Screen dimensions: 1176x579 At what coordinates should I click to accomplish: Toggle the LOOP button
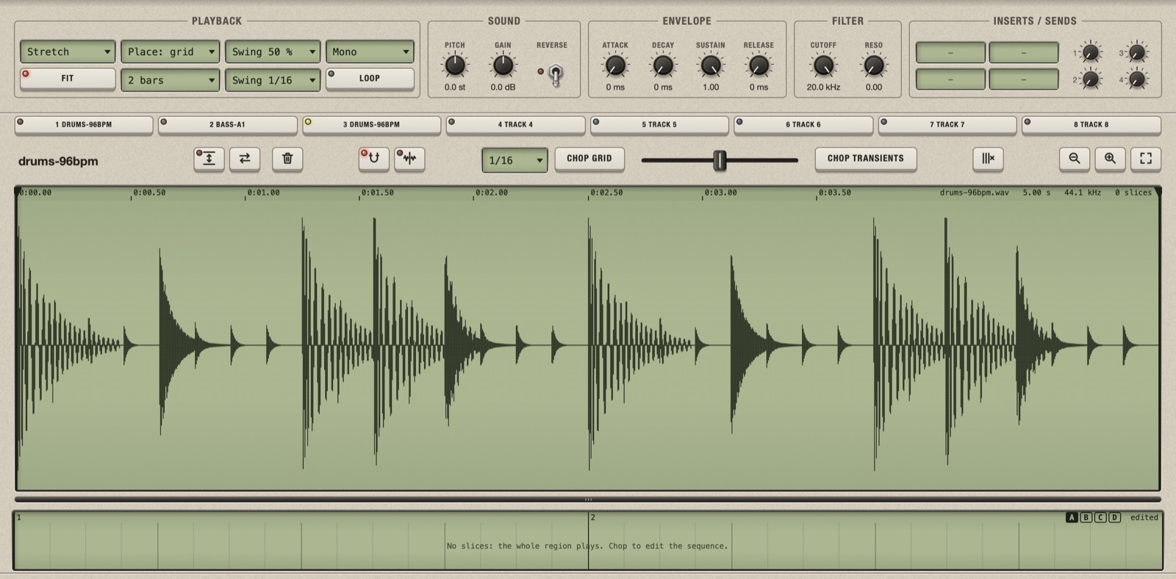pyautogui.click(x=370, y=79)
